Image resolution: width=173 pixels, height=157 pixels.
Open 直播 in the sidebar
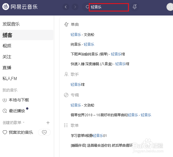(x=7, y=67)
